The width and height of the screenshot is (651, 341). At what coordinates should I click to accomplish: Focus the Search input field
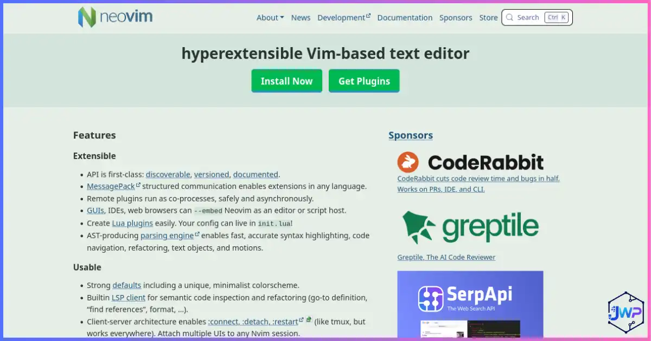click(x=537, y=17)
